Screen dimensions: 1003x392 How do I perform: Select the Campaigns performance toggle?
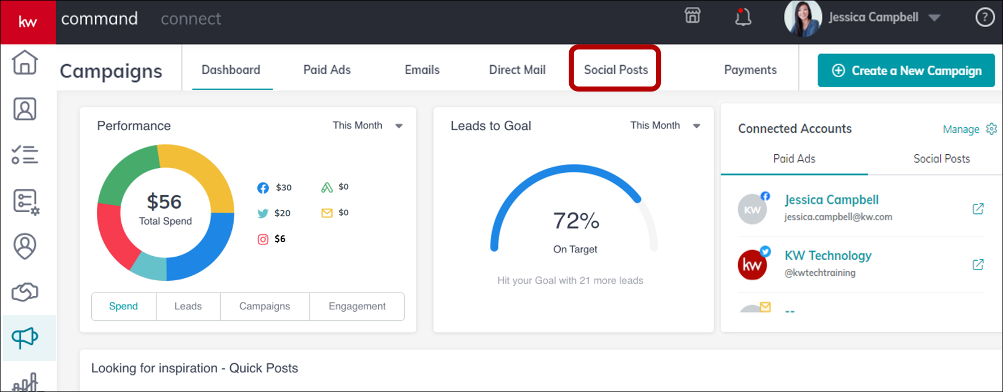pyautogui.click(x=264, y=306)
